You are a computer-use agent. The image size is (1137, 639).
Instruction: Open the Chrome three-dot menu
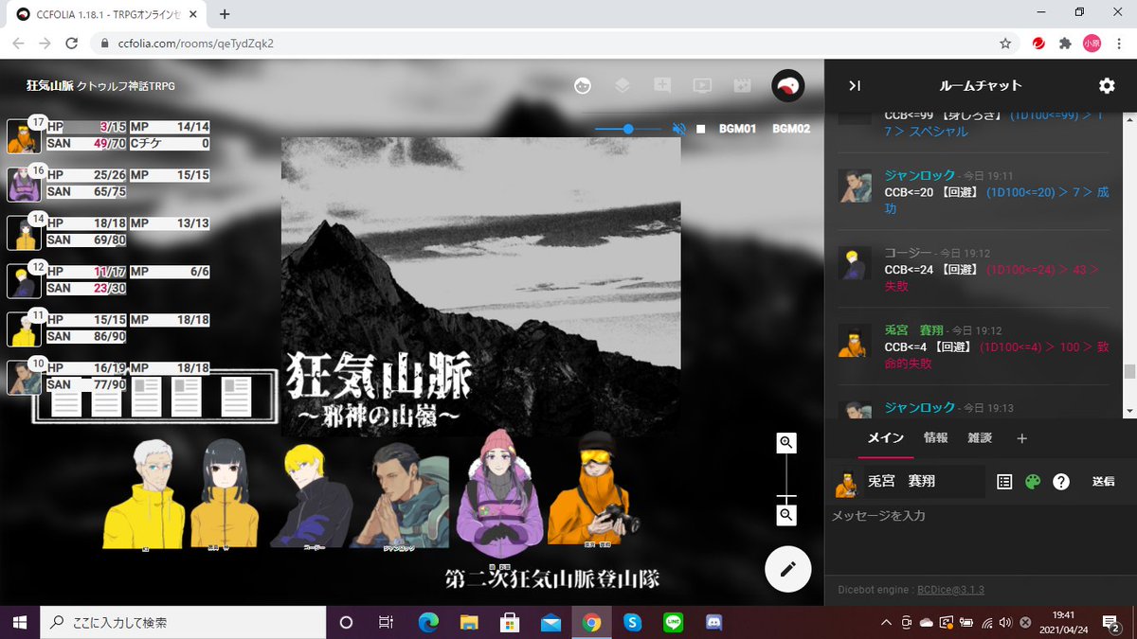tap(1118, 44)
